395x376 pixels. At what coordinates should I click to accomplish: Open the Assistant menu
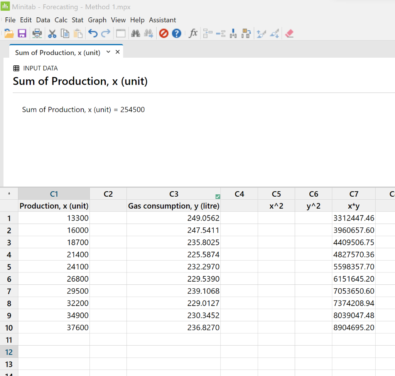[x=162, y=20]
